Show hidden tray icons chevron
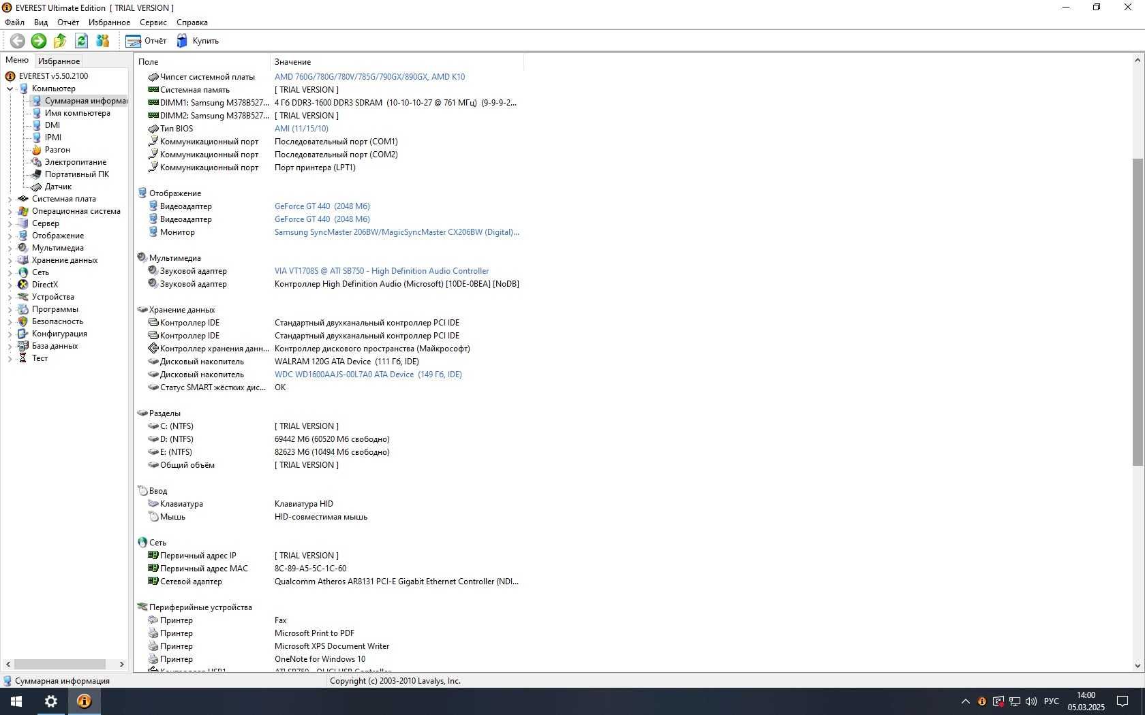This screenshot has height=715, width=1145. tap(966, 701)
